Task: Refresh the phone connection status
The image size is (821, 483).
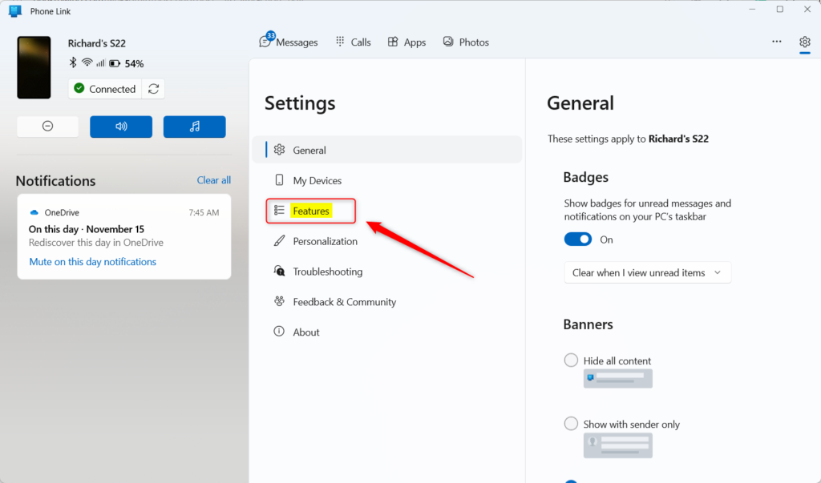Action: pos(153,89)
